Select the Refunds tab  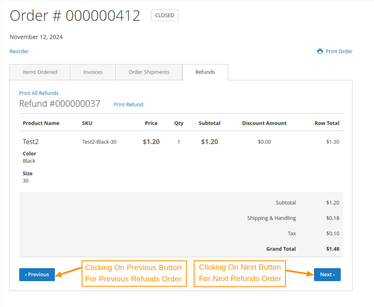[205, 72]
